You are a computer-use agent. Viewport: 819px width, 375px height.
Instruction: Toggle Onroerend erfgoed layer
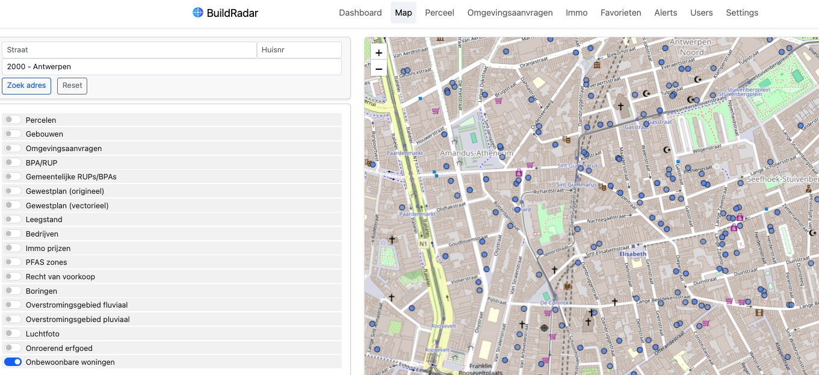point(13,348)
